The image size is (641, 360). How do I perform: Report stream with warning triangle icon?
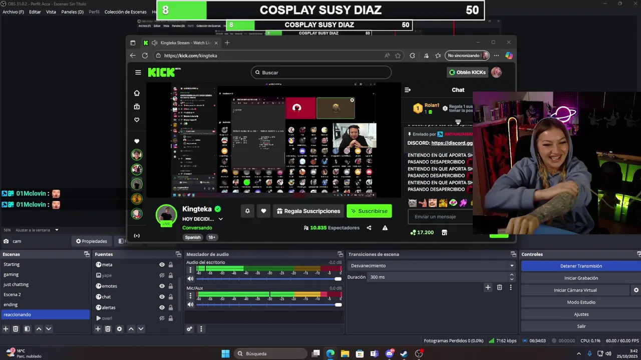(x=385, y=228)
